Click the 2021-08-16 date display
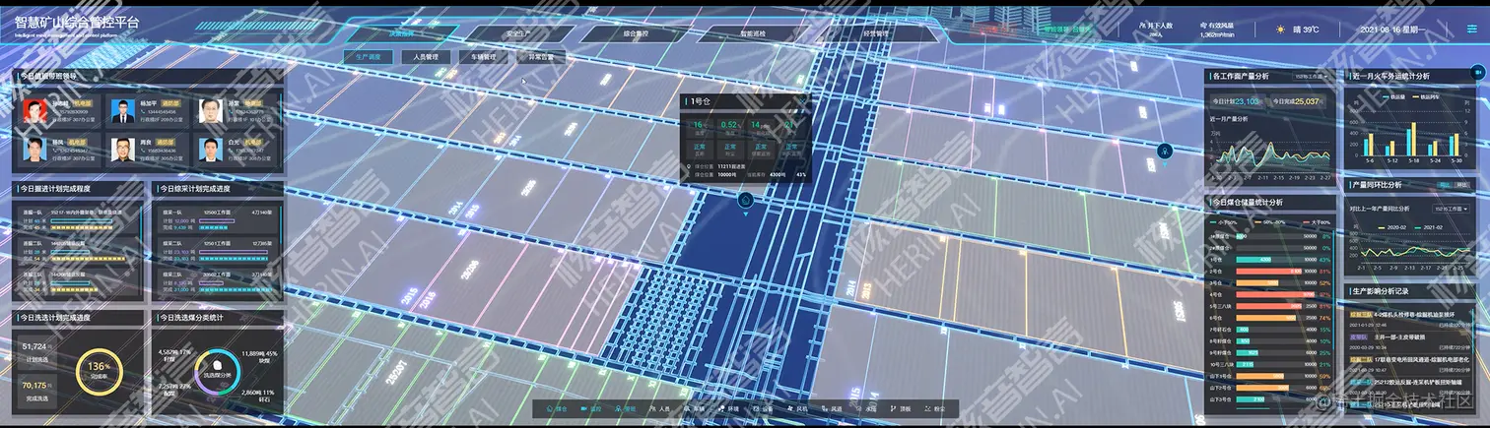Viewport: 1490px width, 428px height. click(1391, 30)
